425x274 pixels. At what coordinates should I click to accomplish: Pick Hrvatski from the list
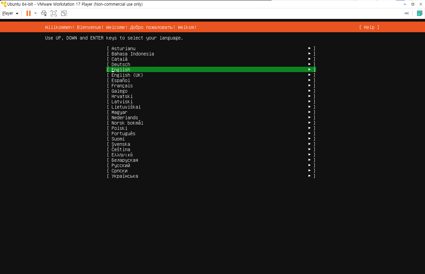pos(211,96)
